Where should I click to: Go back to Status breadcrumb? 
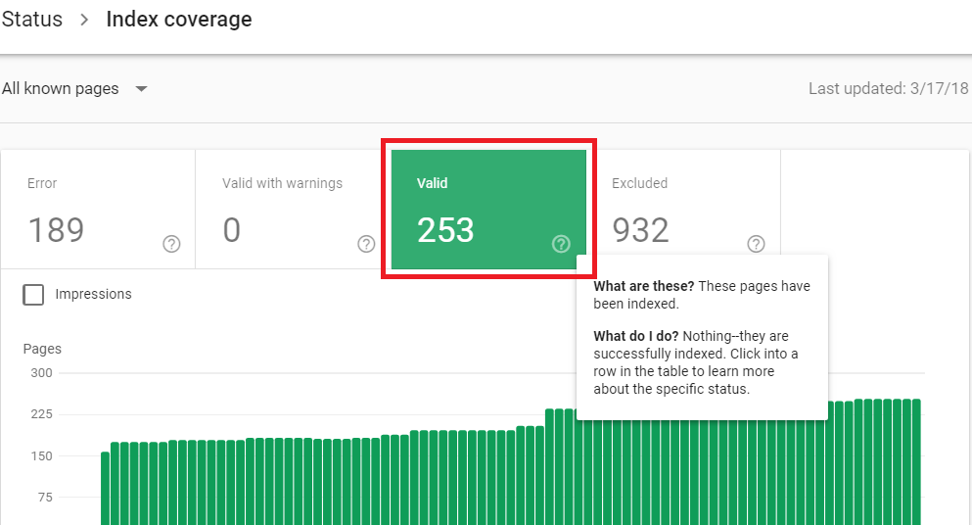[x=32, y=20]
